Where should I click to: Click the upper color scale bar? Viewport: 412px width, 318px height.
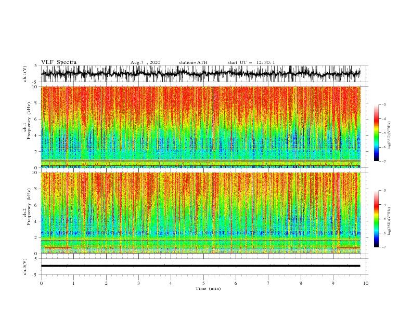tap(376, 132)
